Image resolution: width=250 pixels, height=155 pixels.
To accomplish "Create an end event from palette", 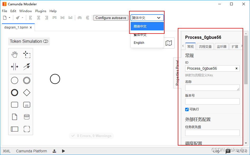I will click(15, 92).
